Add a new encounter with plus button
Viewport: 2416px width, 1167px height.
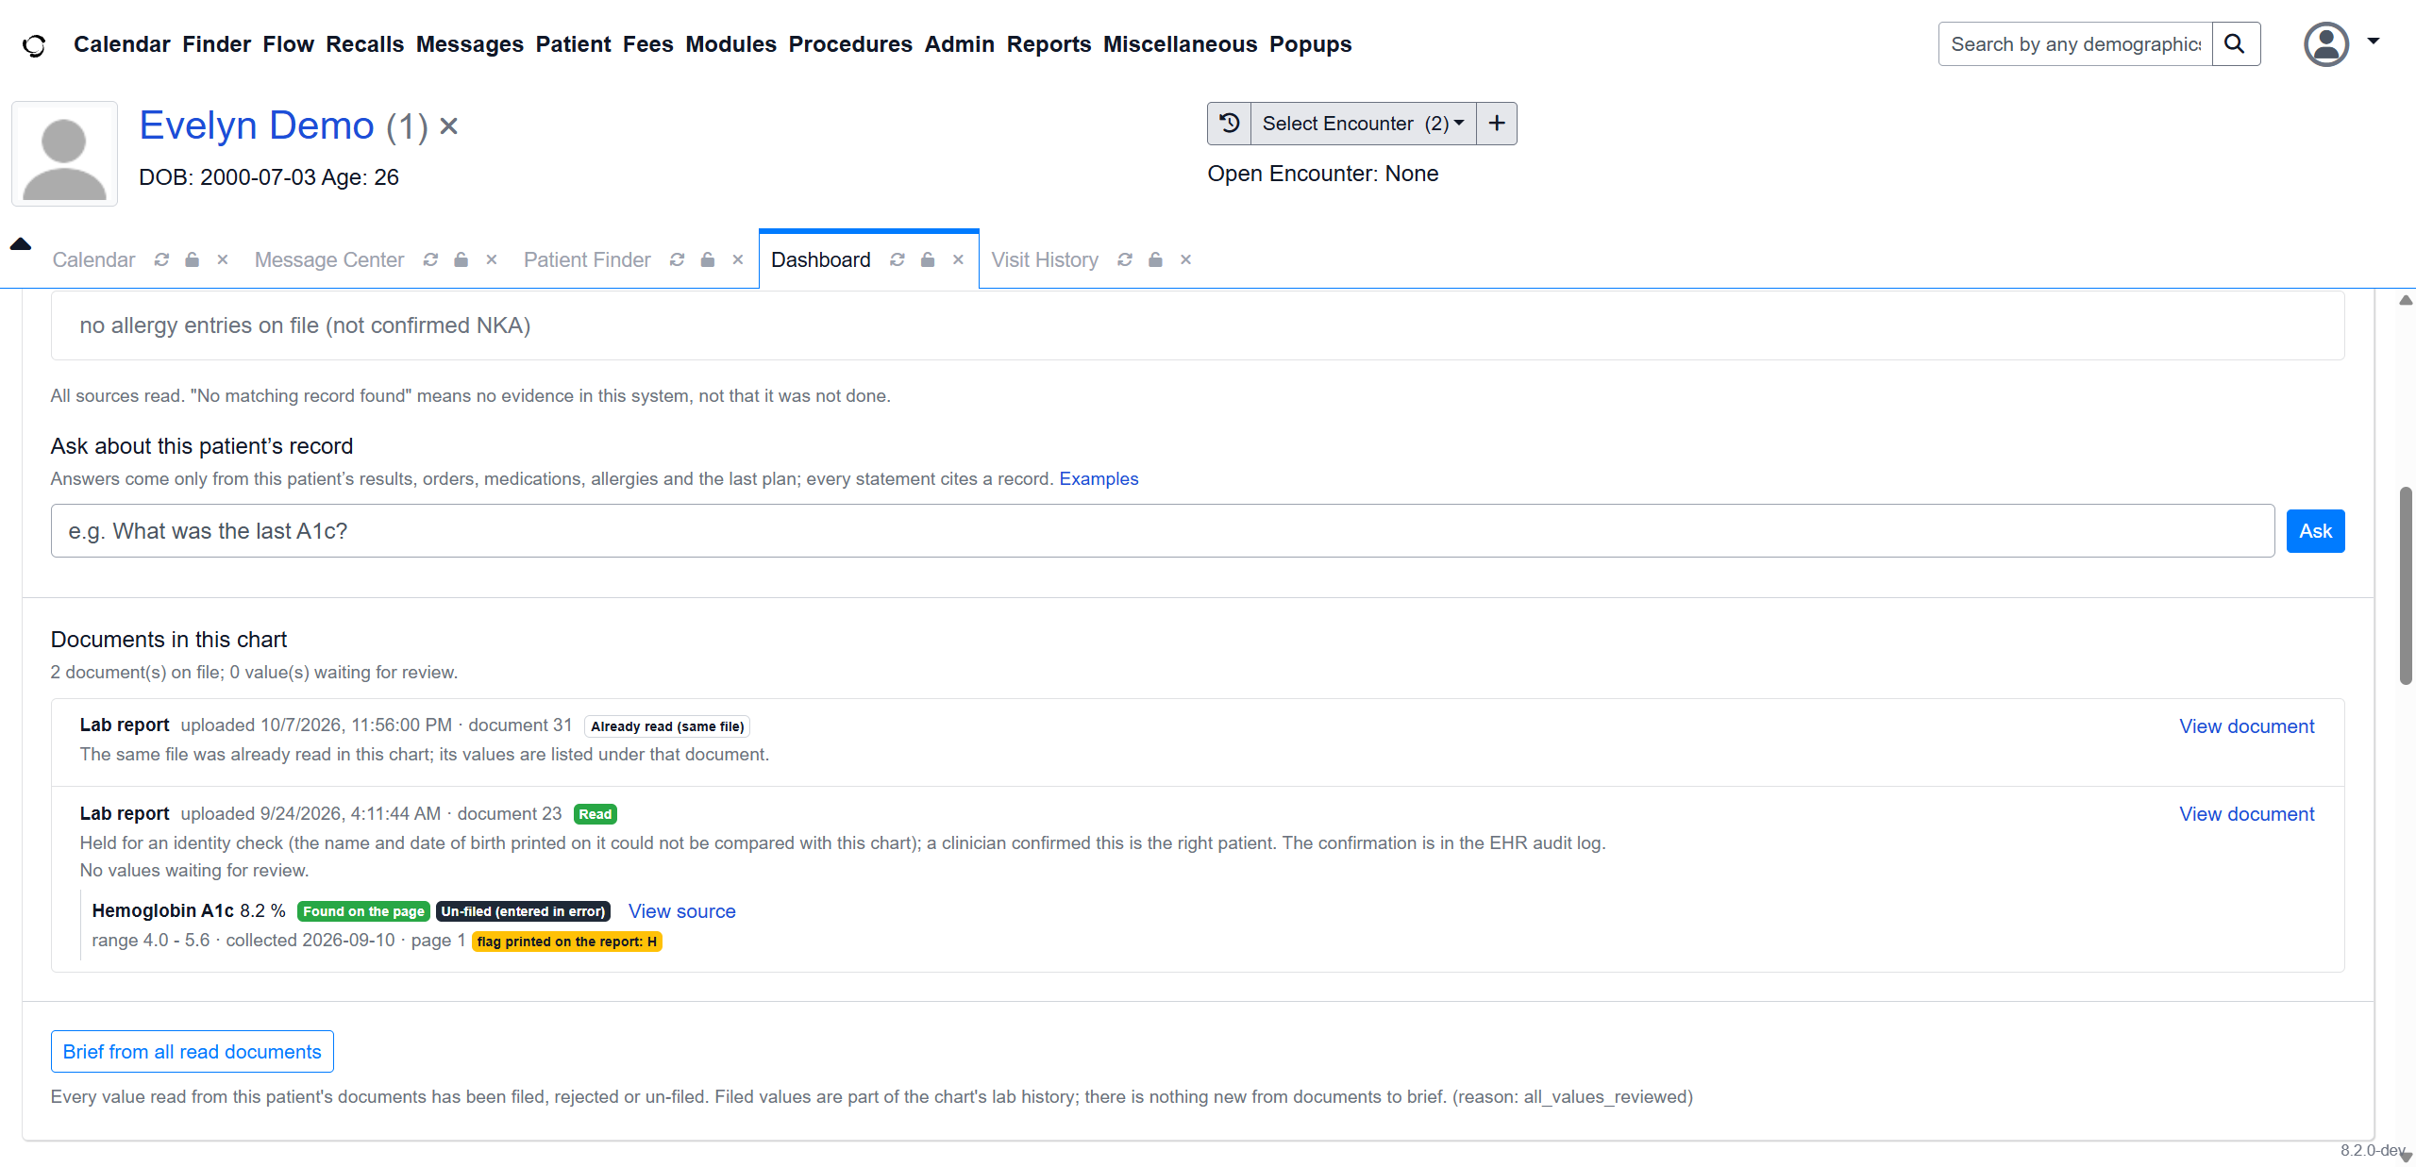[x=1497, y=124]
